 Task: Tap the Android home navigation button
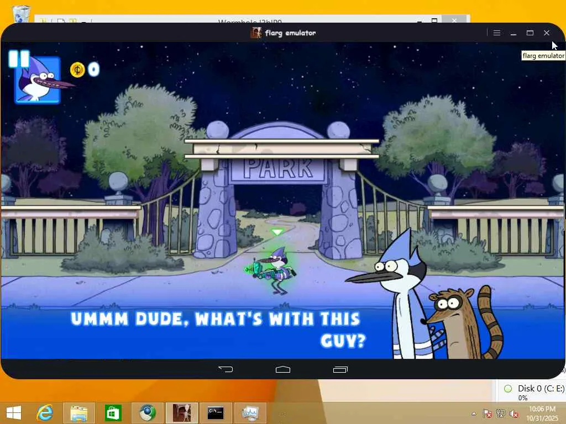click(282, 369)
